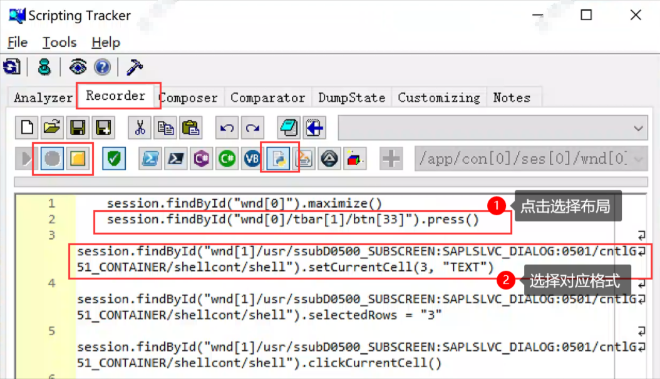Image resolution: width=660 pixels, height=379 pixels.
Task: Click line number 1 in the gutter
Action: [x=52, y=203]
